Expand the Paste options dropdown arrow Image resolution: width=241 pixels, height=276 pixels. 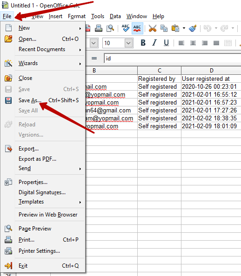tap(184, 28)
